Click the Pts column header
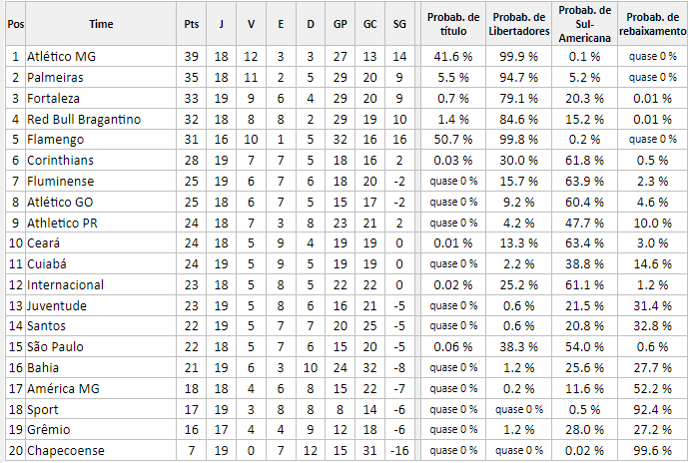 [x=192, y=24]
